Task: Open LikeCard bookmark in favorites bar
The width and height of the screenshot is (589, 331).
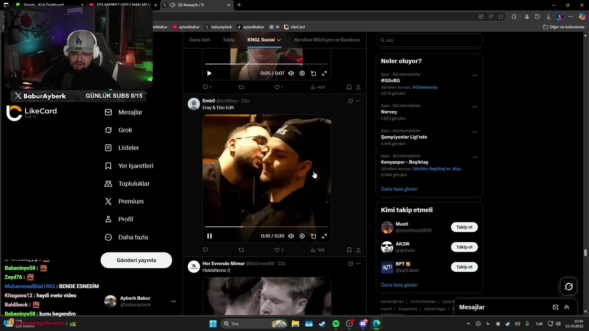Action: click(x=294, y=27)
